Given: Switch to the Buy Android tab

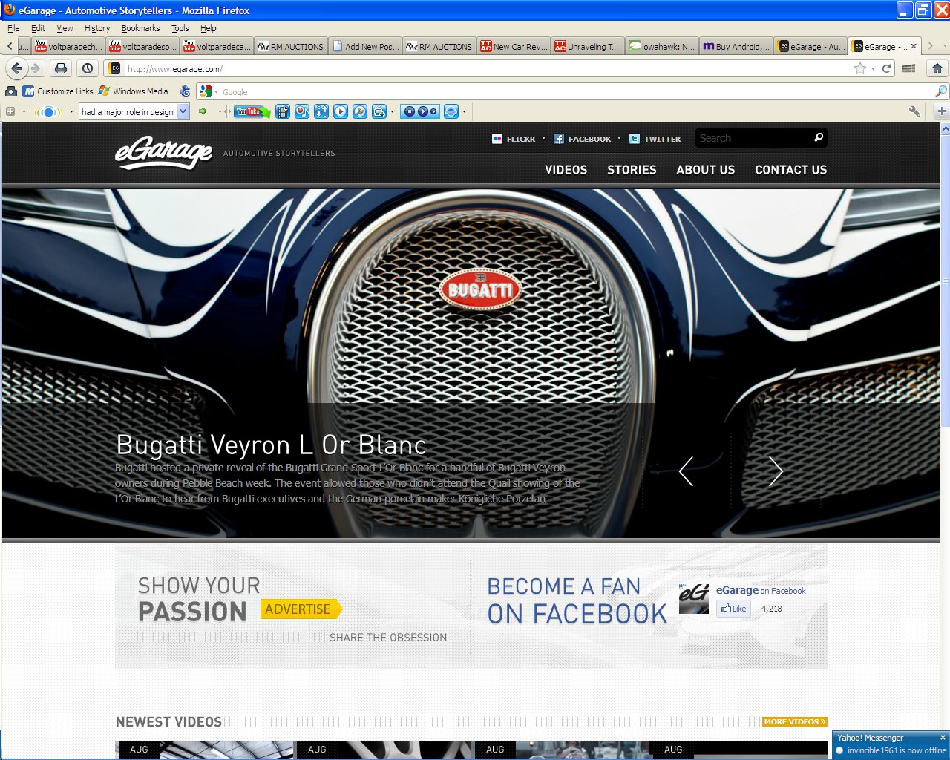Looking at the screenshot, I should [736, 46].
